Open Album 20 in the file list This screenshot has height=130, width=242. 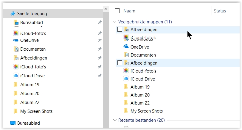[x=140, y=95]
